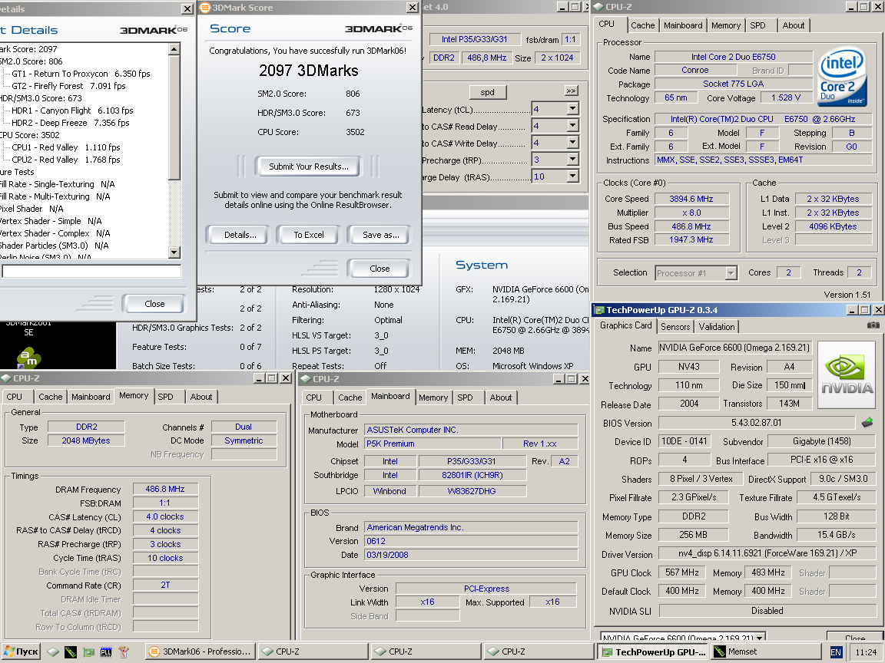Switch to 3DMark06 Professional taskbar button

click(201, 651)
